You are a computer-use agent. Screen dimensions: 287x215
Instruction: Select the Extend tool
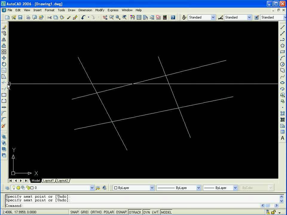4,89
